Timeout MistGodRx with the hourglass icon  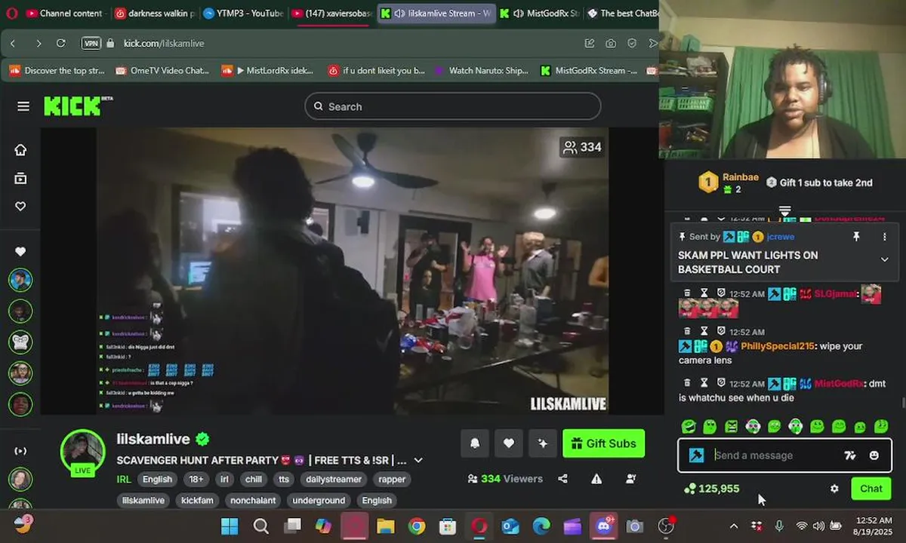click(704, 383)
